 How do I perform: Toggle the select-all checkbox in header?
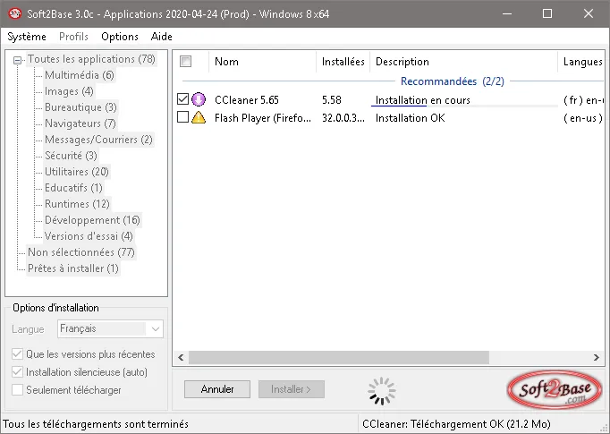pos(185,62)
